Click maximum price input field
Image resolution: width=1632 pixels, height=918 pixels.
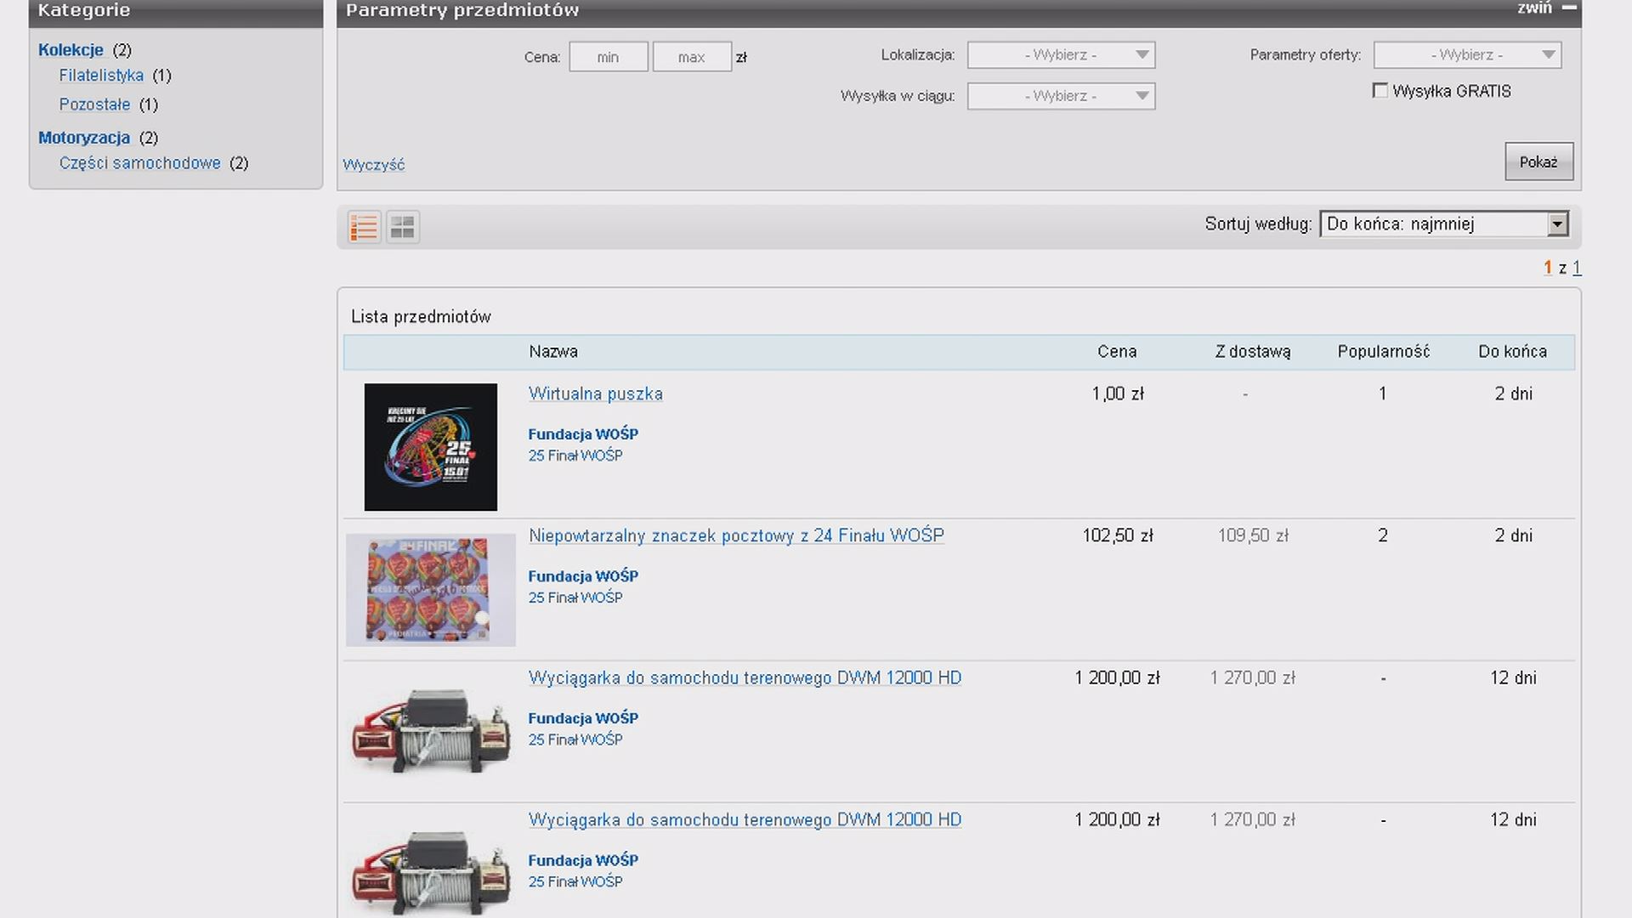coord(691,57)
